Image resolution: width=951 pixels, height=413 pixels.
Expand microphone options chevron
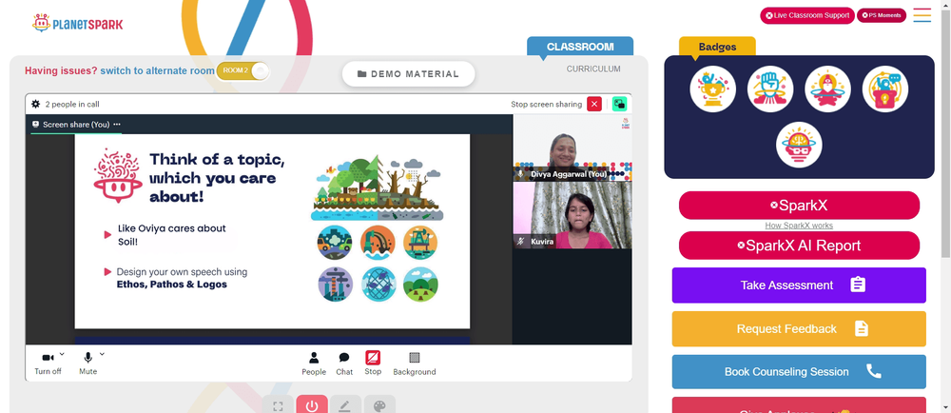pos(102,354)
